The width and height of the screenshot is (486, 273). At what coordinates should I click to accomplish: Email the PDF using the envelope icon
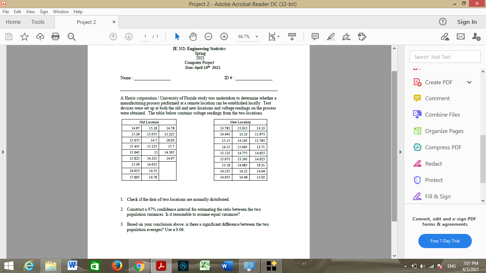tap(461, 36)
